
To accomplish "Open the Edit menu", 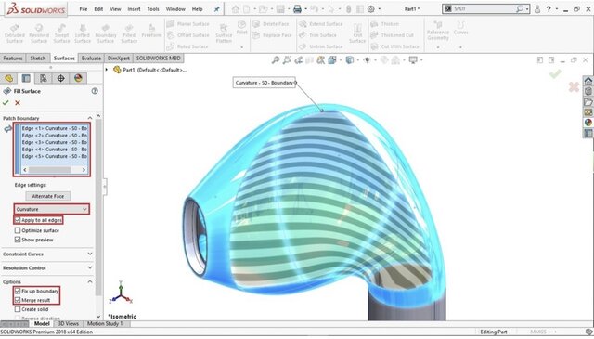I will click(98, 9).
